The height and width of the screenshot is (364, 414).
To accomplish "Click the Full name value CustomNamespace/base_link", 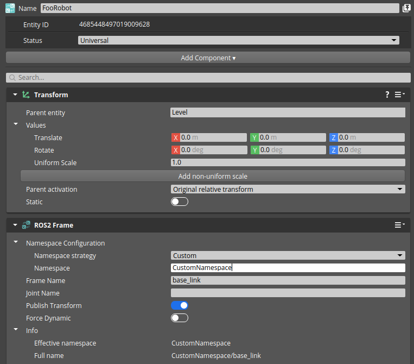I will click(216, 355).
